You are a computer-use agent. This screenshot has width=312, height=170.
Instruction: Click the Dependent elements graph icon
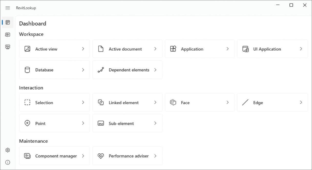(x=101, y=70)
